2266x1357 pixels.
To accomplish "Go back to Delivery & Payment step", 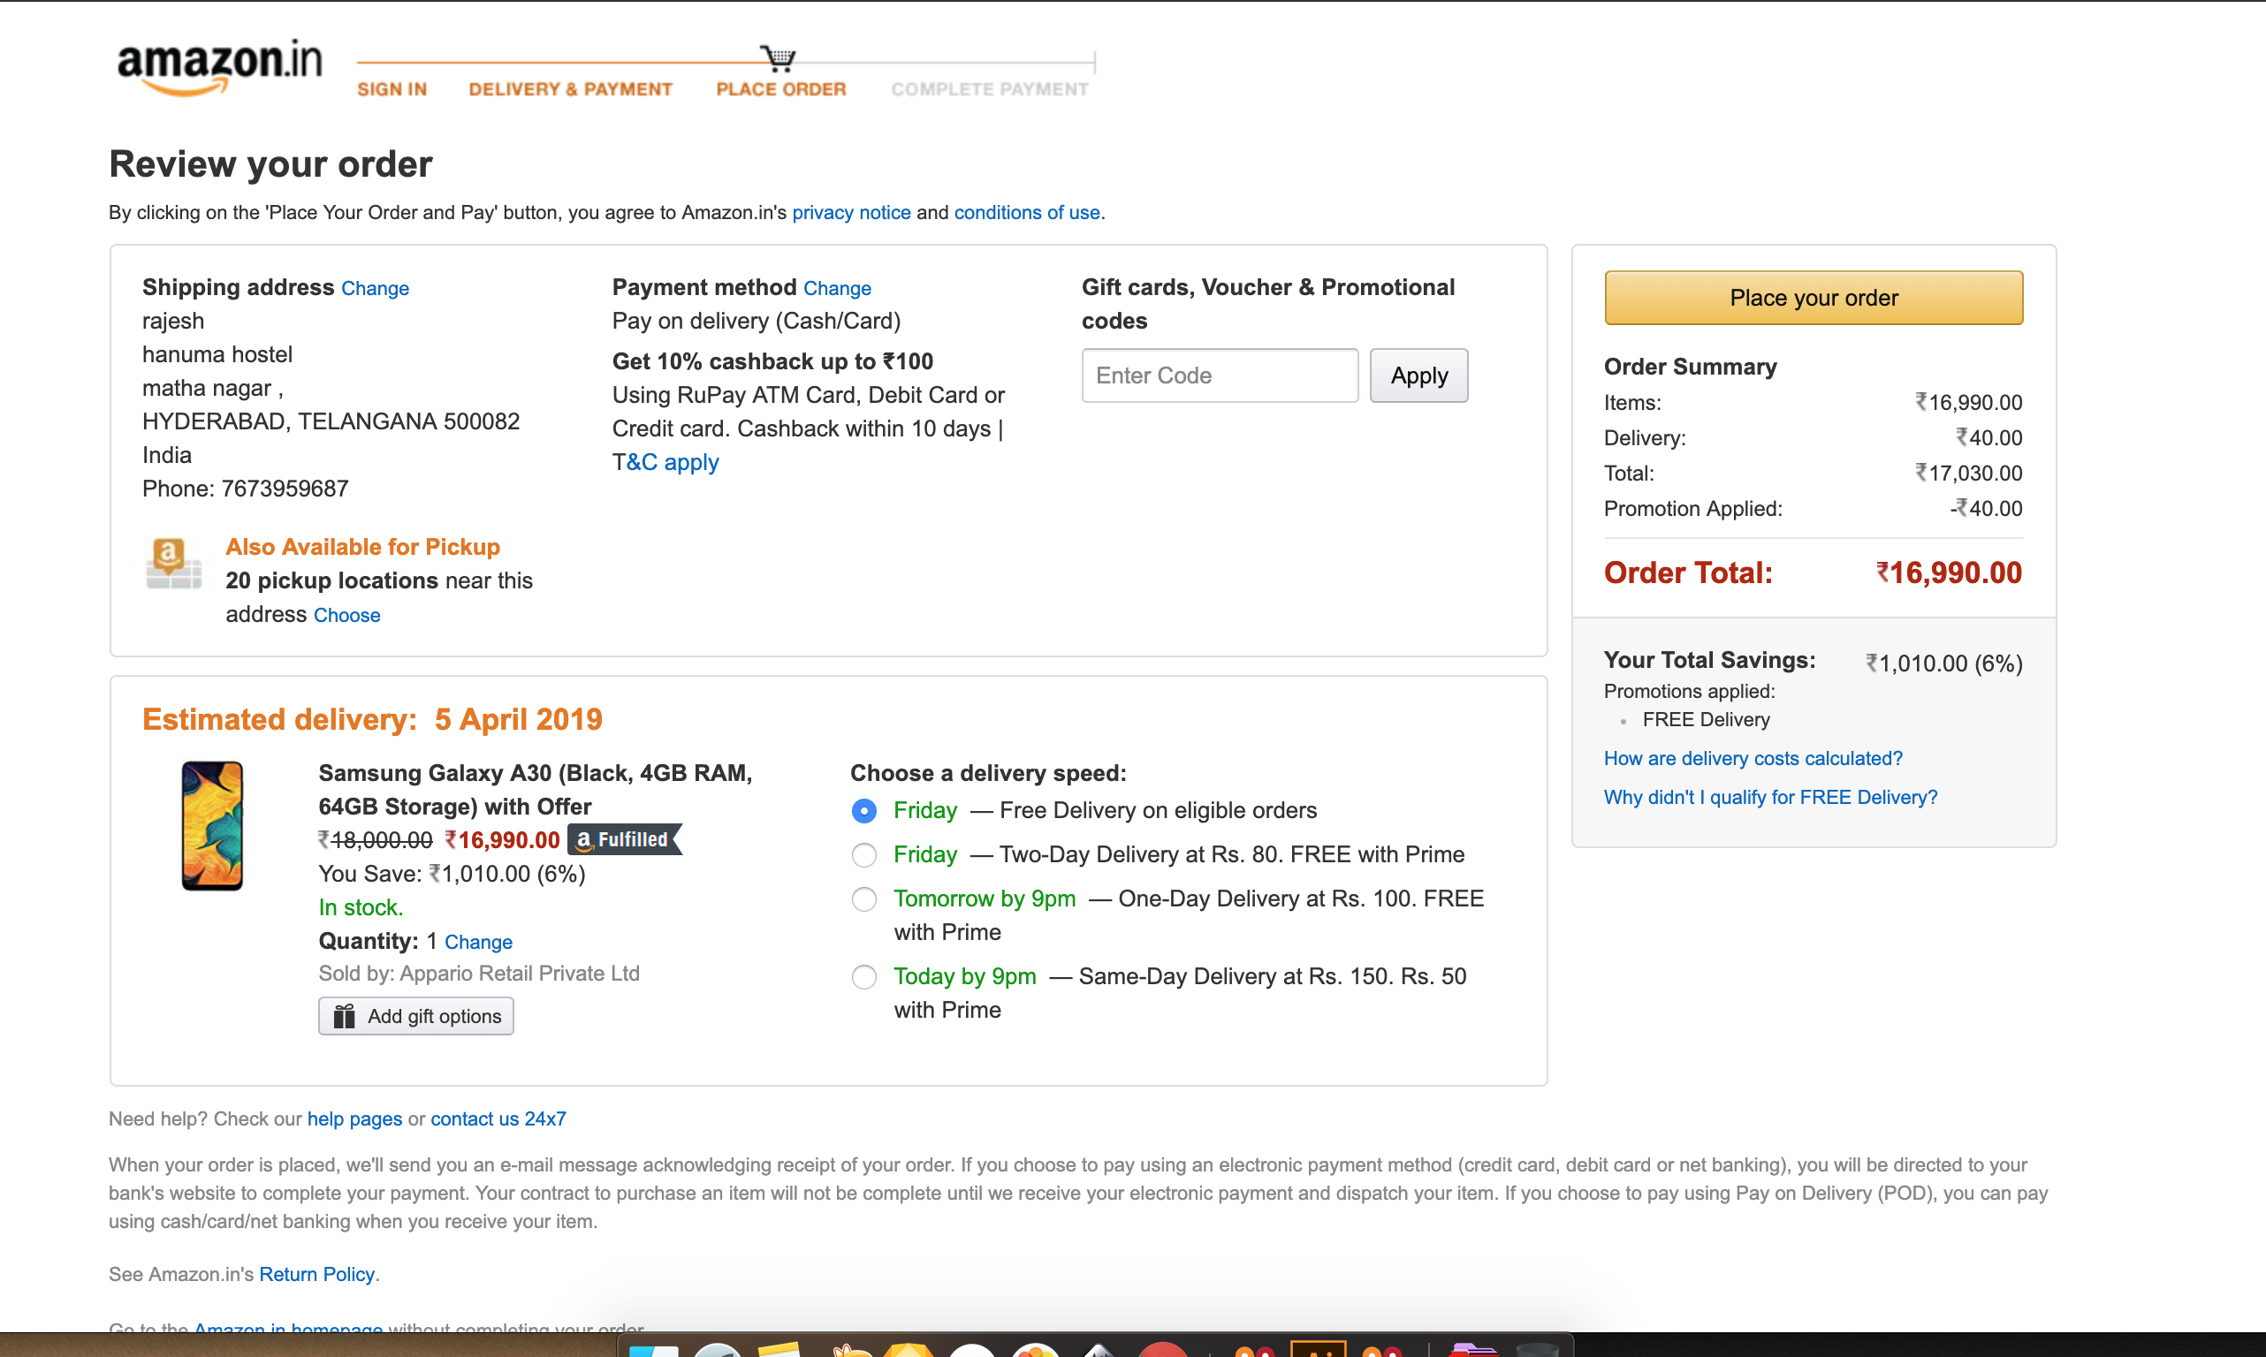I will tap(570, 88).
